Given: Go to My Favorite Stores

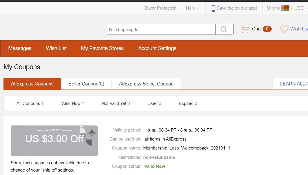Looking at the screenshot, I should pos(102,48).
